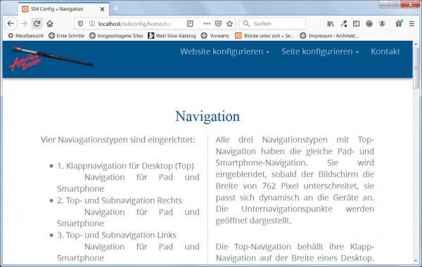Click text '2. Top- und Subnavigation Rechts'
The image size is (422, 267).
coord(120,200)
